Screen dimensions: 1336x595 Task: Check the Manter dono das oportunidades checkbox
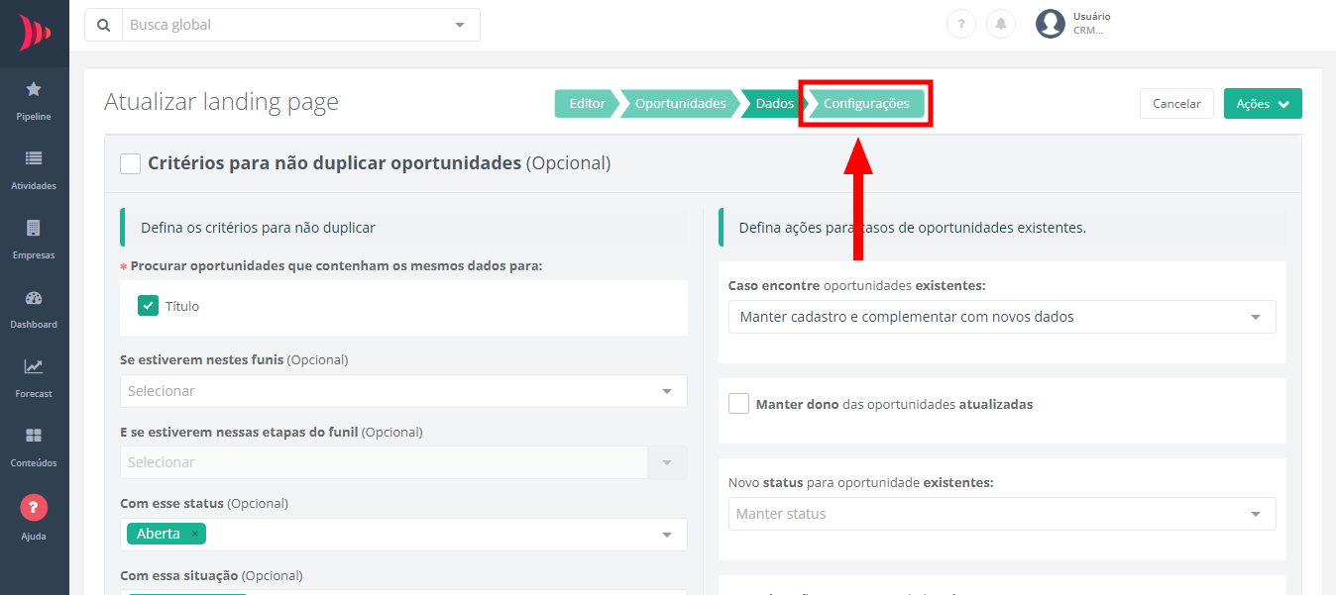pyautogui.click(x=738, y=404)
